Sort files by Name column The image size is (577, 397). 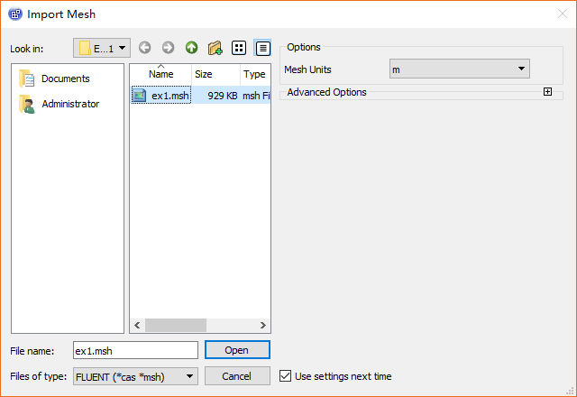click(x=160, y=74)
